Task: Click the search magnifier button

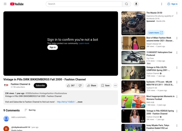Action: pos(126,4)
